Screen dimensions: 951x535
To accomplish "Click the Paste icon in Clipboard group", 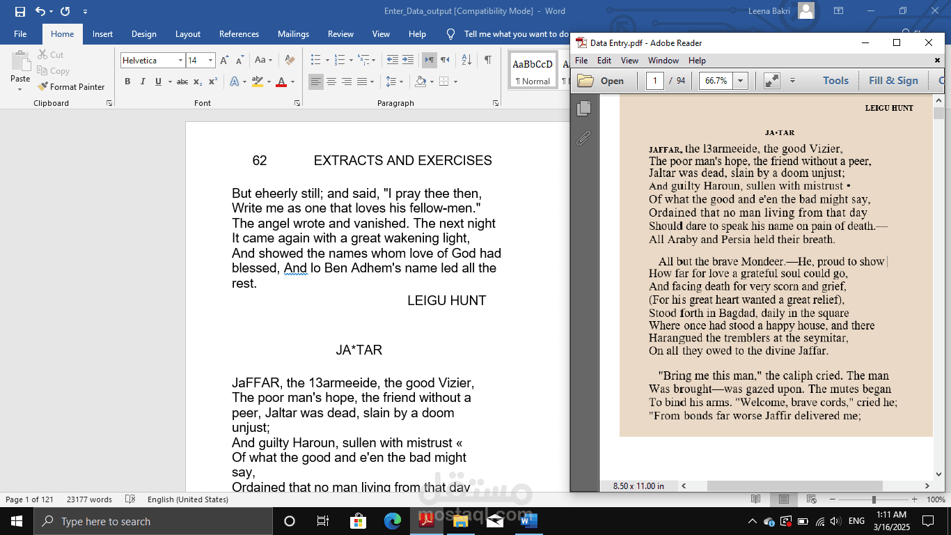I will [20, 60].
